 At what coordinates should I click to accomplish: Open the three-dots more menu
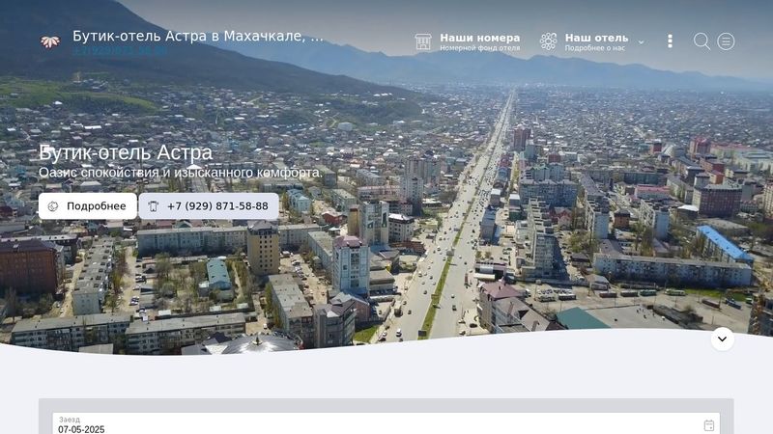pyautogui.click(x=670, y=41)
